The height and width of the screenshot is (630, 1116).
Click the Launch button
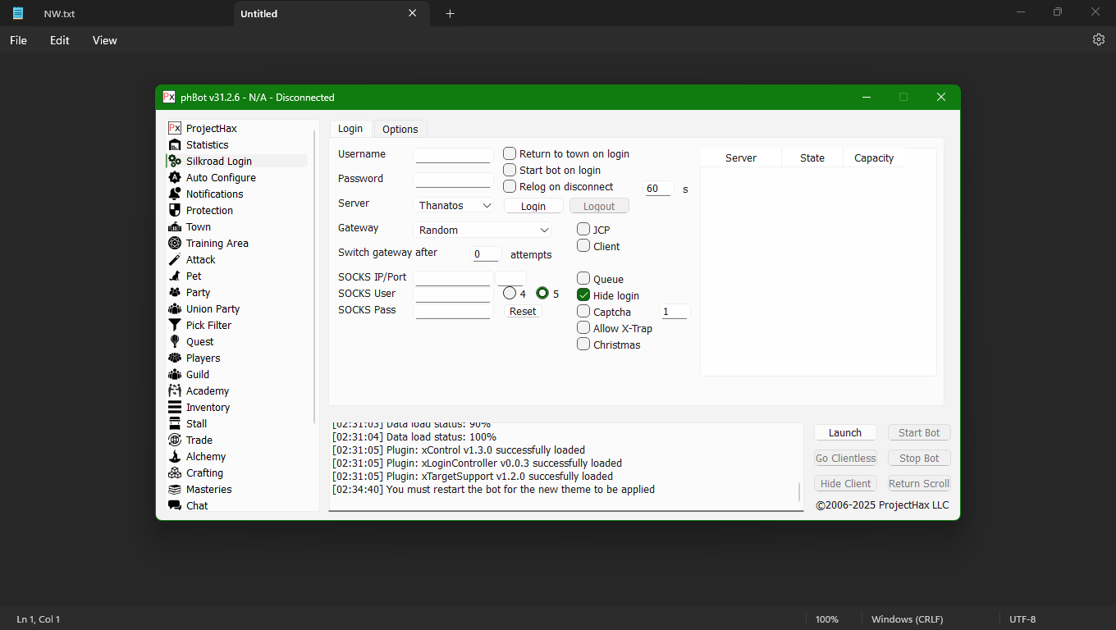tap(844, 432)
